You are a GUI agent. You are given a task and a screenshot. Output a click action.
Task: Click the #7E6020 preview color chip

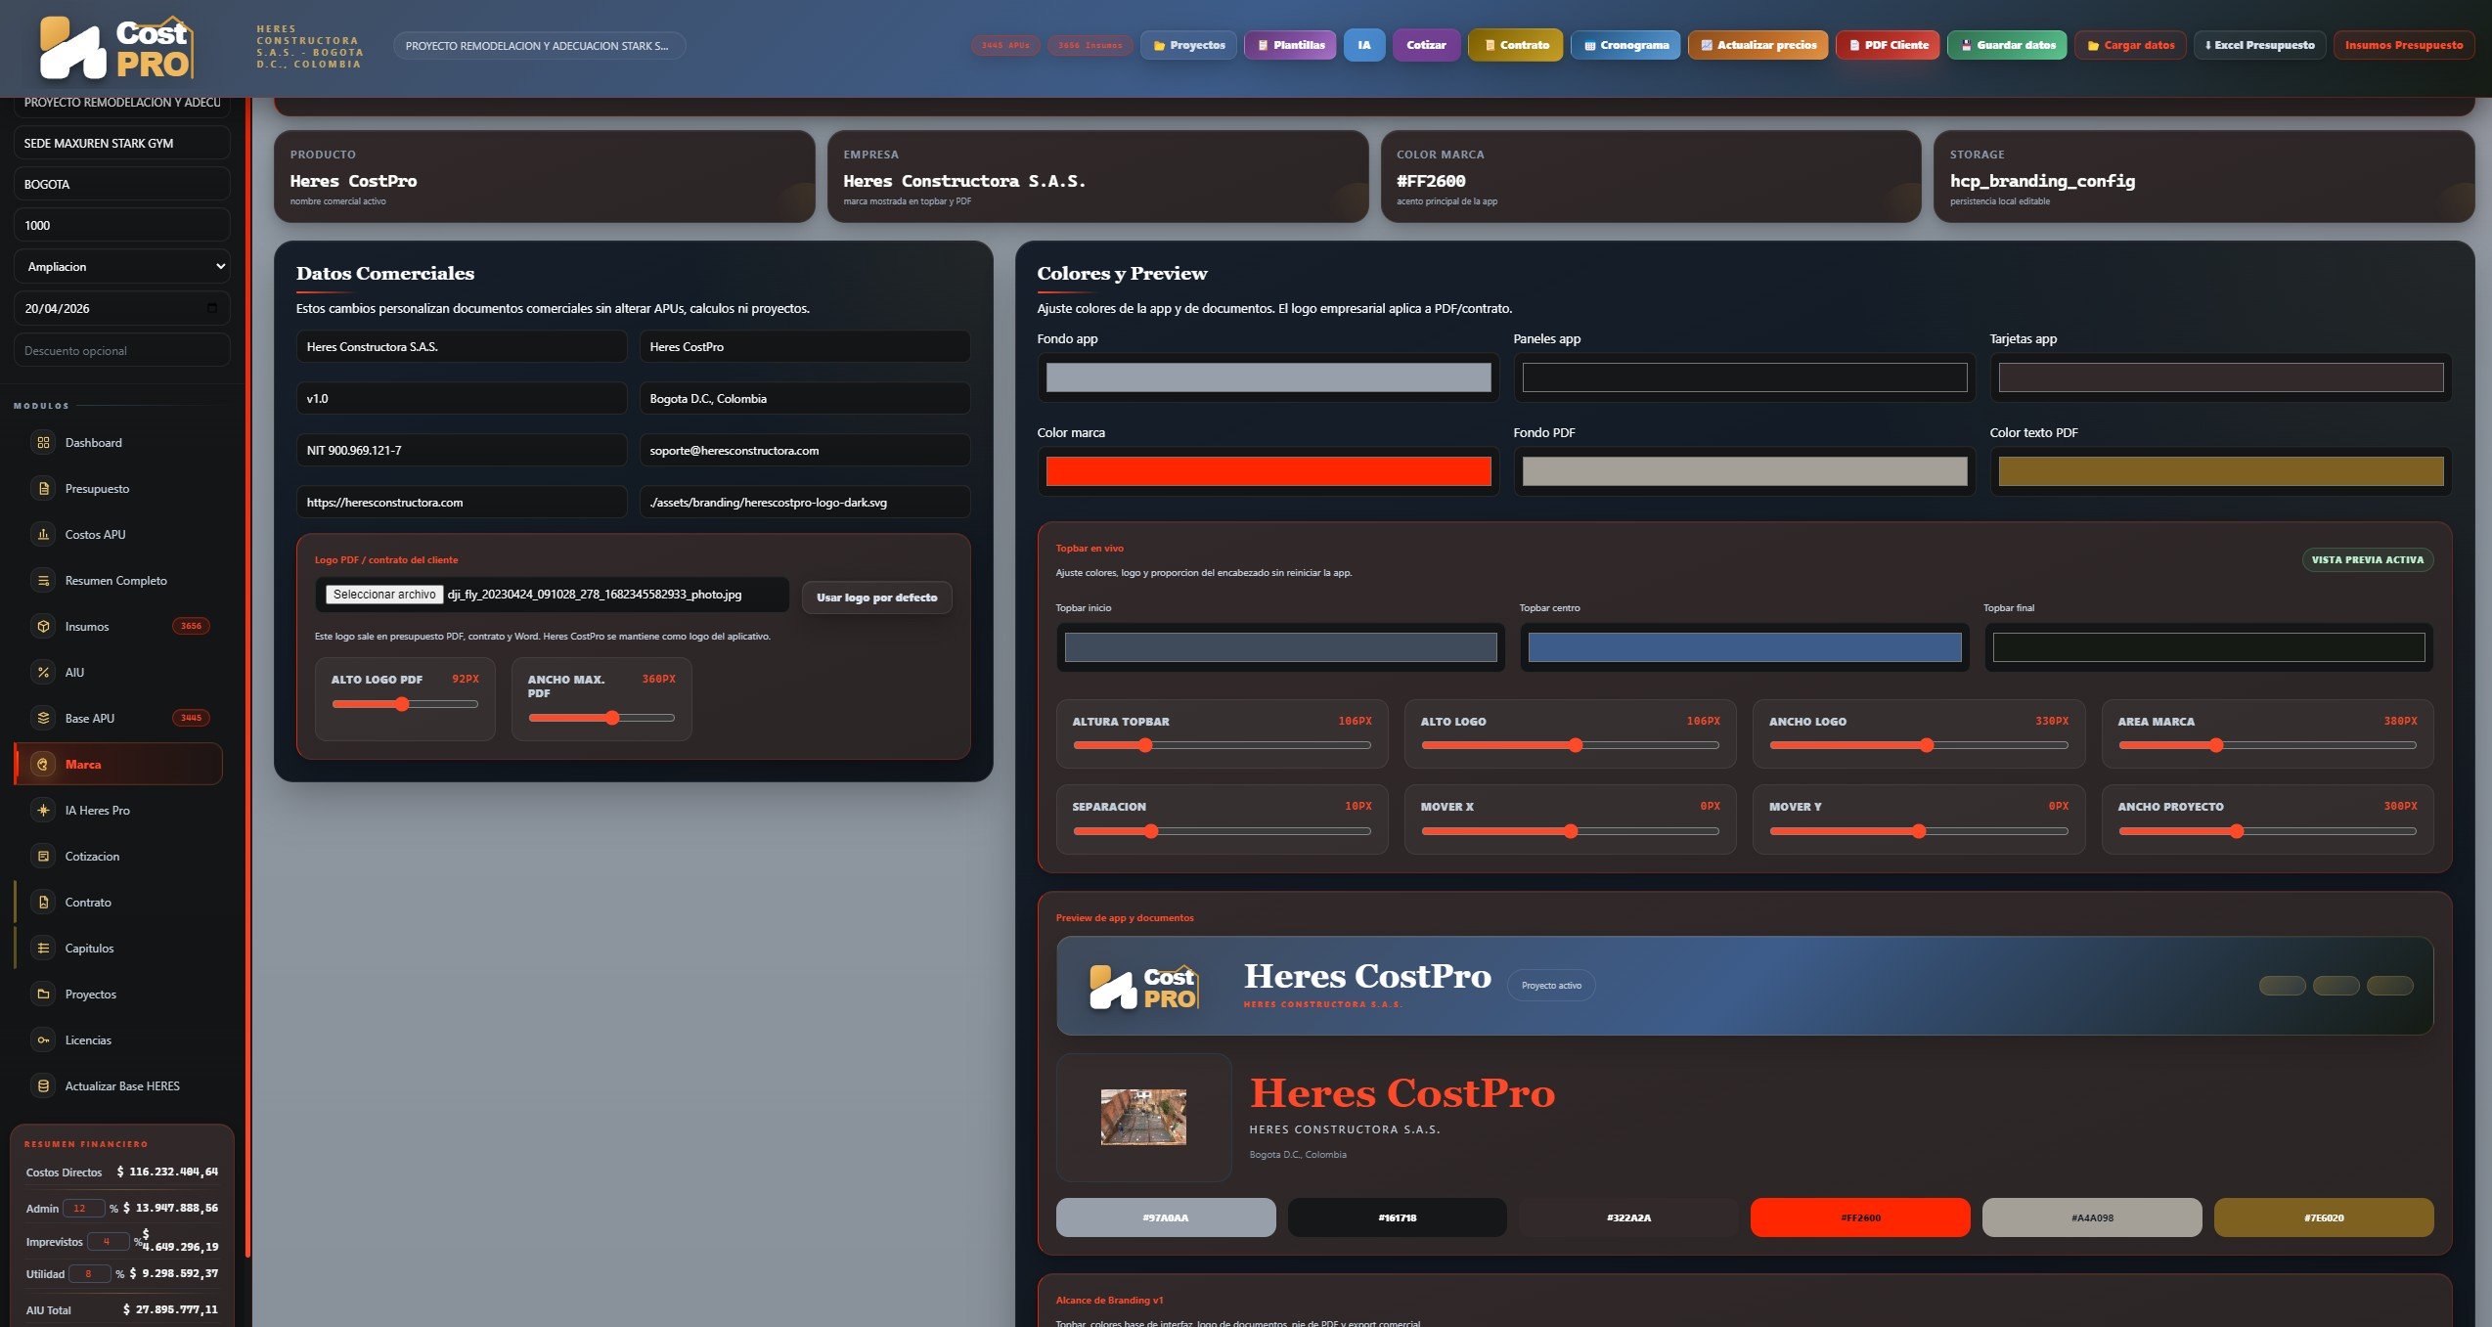[2324, 1217]
